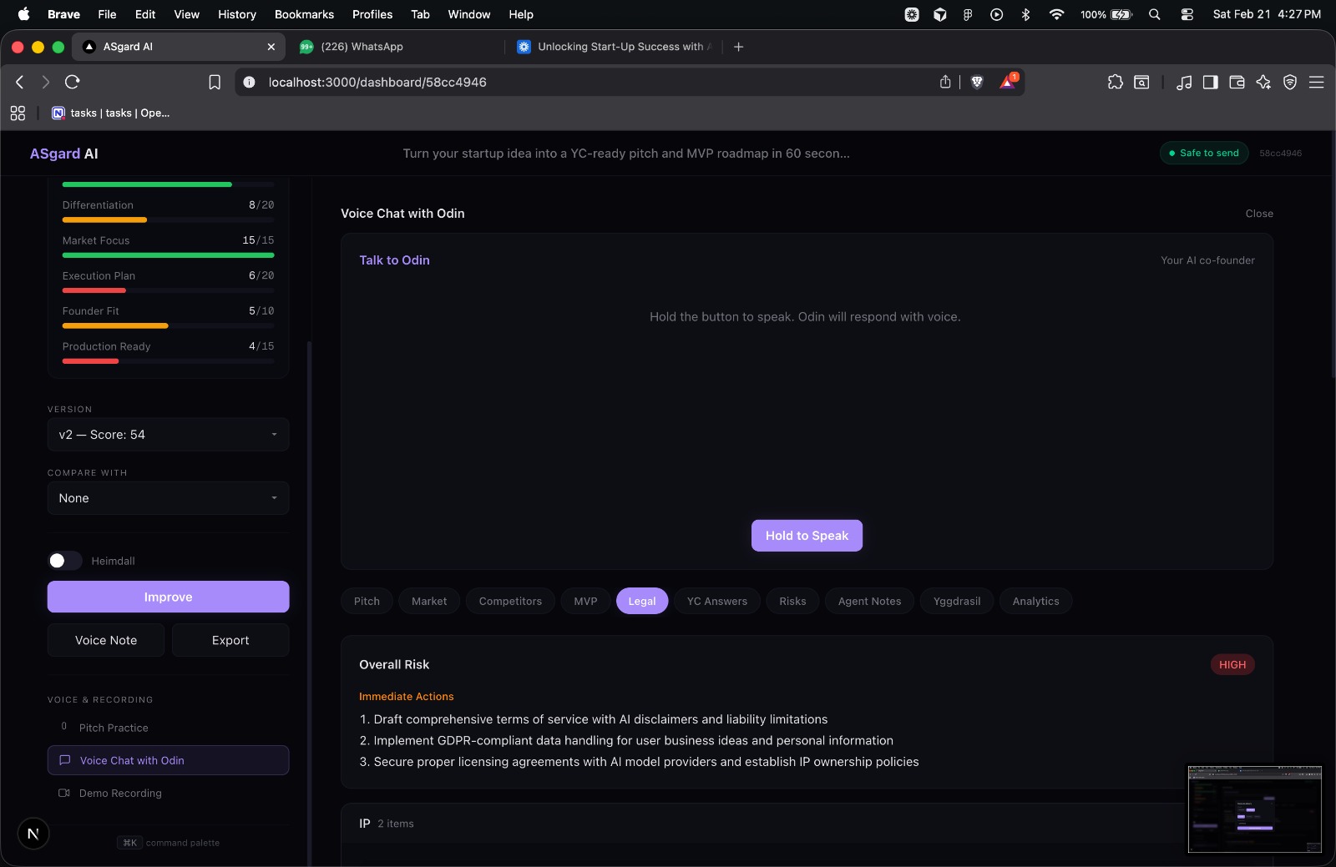Open macOS Control Center
1336x867 pixels.
(1187, 14)
